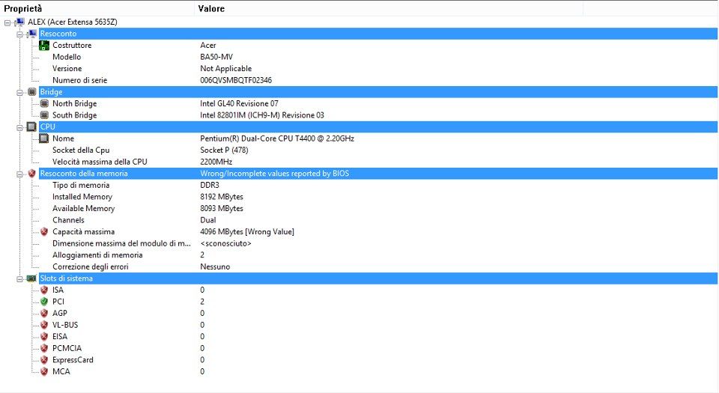The width and height of the screenshot is (719, 393).
Task: Click the chip icon beside North Bridge
Action: [x=44, y=103]
